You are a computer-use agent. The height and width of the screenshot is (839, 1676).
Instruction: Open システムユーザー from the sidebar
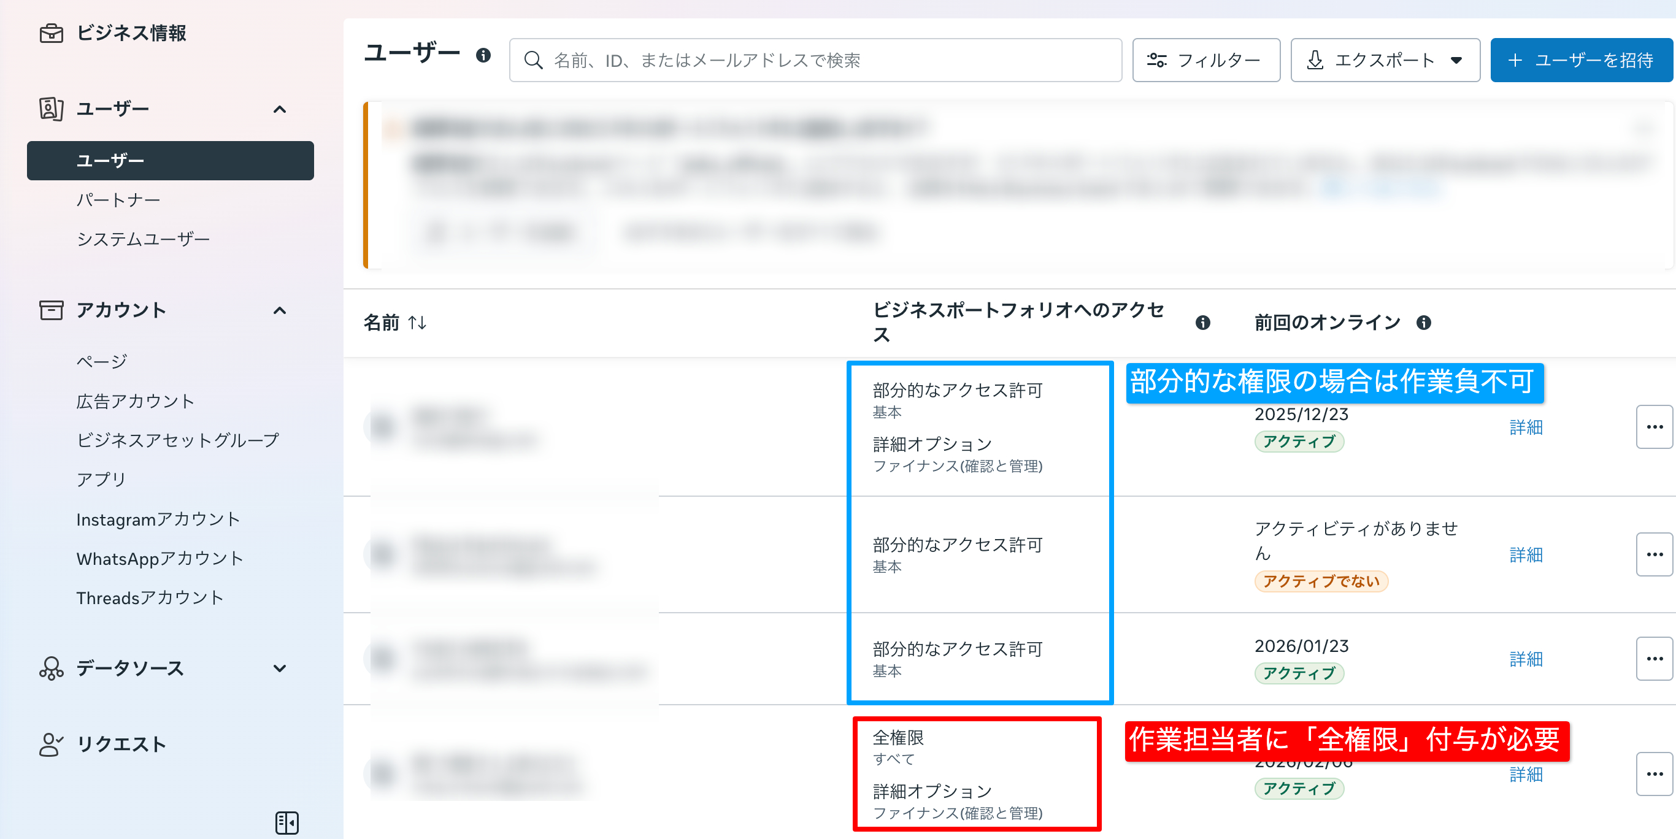tap(144, 238)
